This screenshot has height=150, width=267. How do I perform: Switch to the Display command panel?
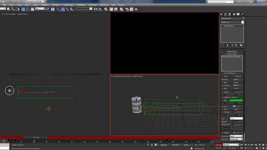coord(238,14)
